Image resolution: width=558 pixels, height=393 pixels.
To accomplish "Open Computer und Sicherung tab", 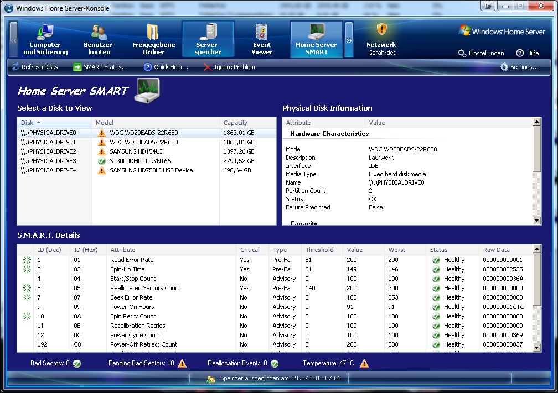I will coord(45,39).
